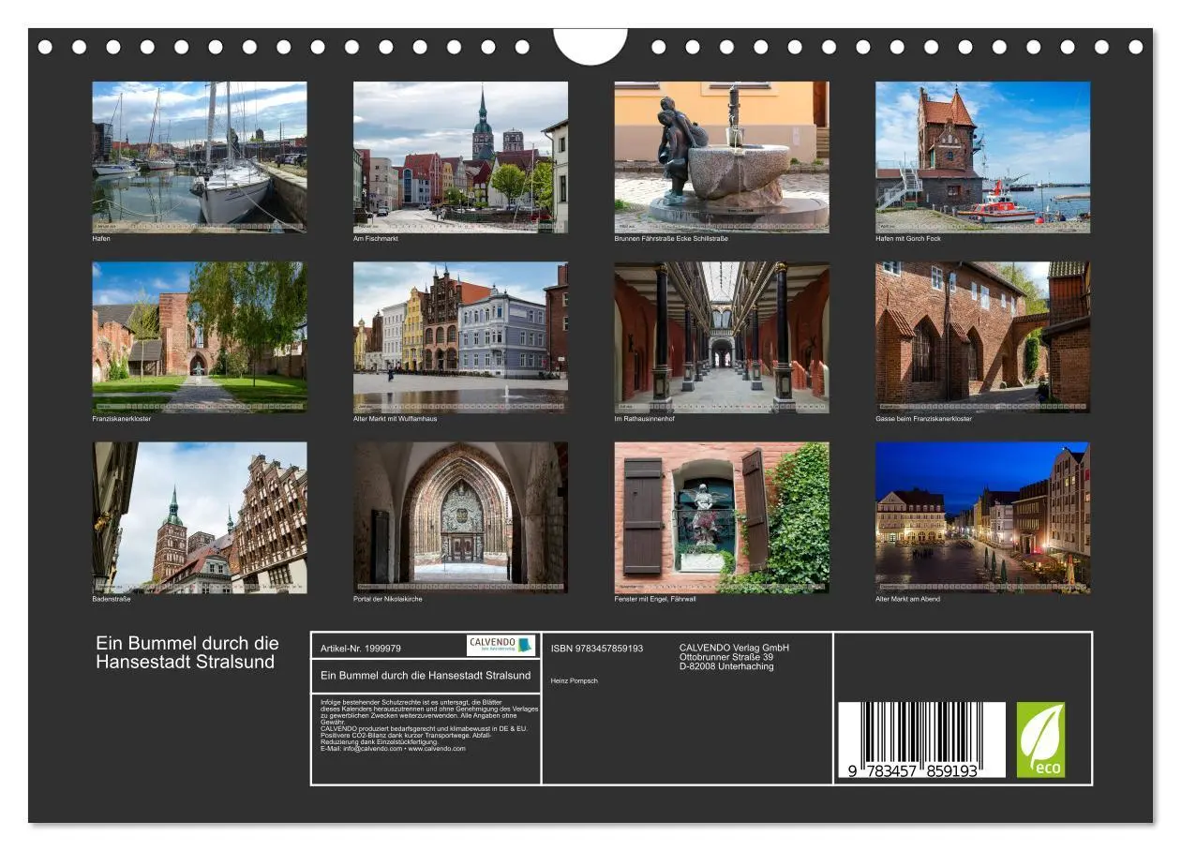Screen dimensions: 1181x851
Task: Select the Alter Markt mit Wulflamhaus photo
Action: pyautogui.click(x=460, y=337)
